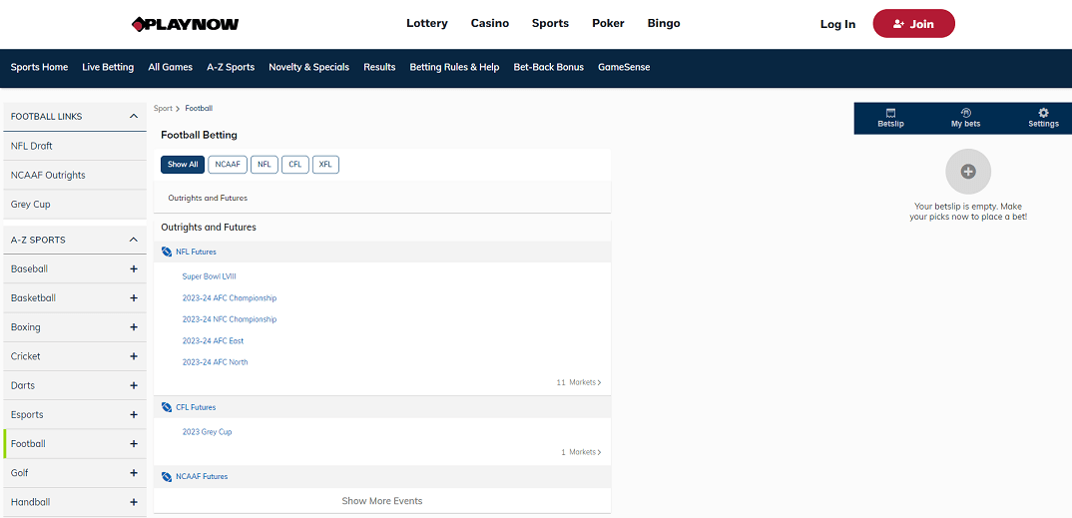
Task: Open the Bingo menu
Action: (x=664, y=23)
